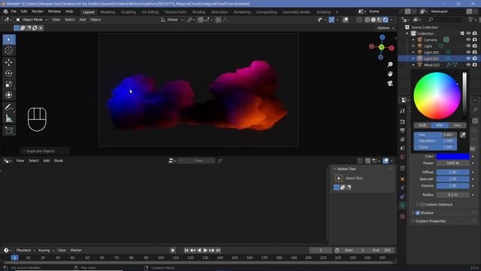Screen dimensions: 481x271
Task: Click the Power 1000 W field
Action: pos(452,163)
